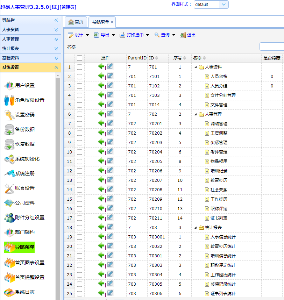Open 首页图表设置
Viewport: 284px width, 300px height.
click(25, 263)
